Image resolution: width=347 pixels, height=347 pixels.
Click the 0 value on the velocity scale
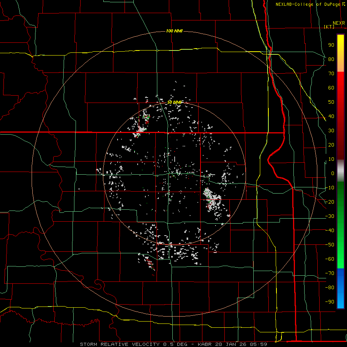(x=333, y=173)
